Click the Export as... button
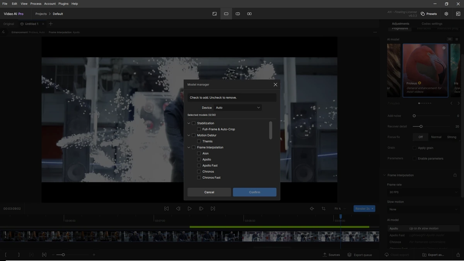Viewport: 464px width, 261px height. [433, 255]
